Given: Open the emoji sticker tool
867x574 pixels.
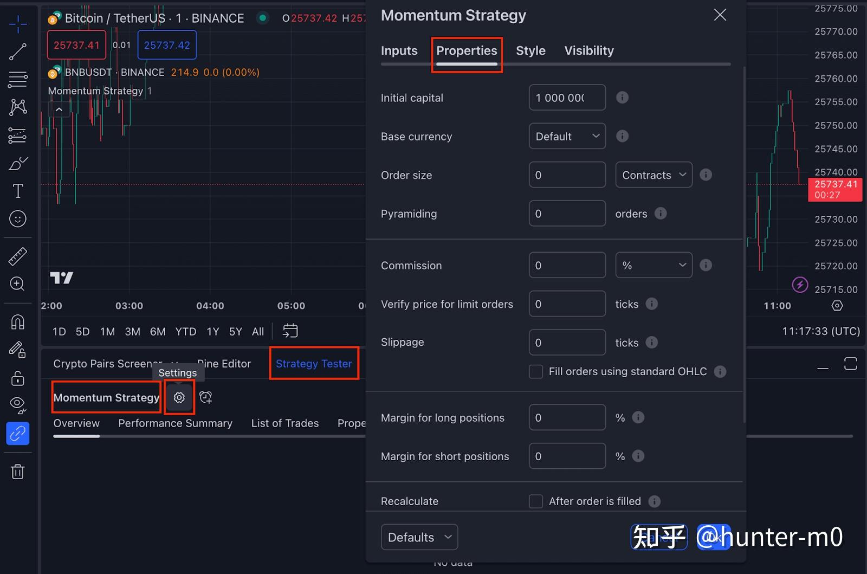Looking at the screenshot, I should (x=17, y=219).
